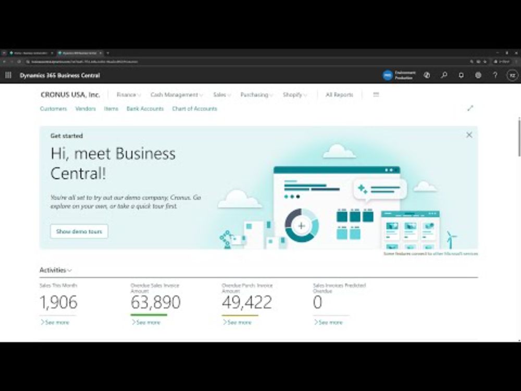Screen dimensions: 521x391
Task: Open the Chart of Accounts link
Action: pyautogui.click(x=194, y=109)
